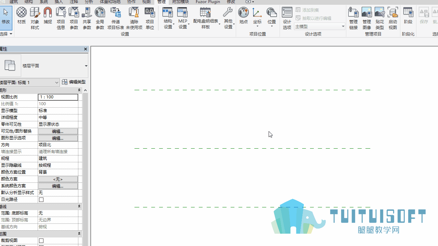Image resolution: width=438 pixels, height=246 pixels.
Task: Open 项目单位 (Project Units)
Action: 150,18
